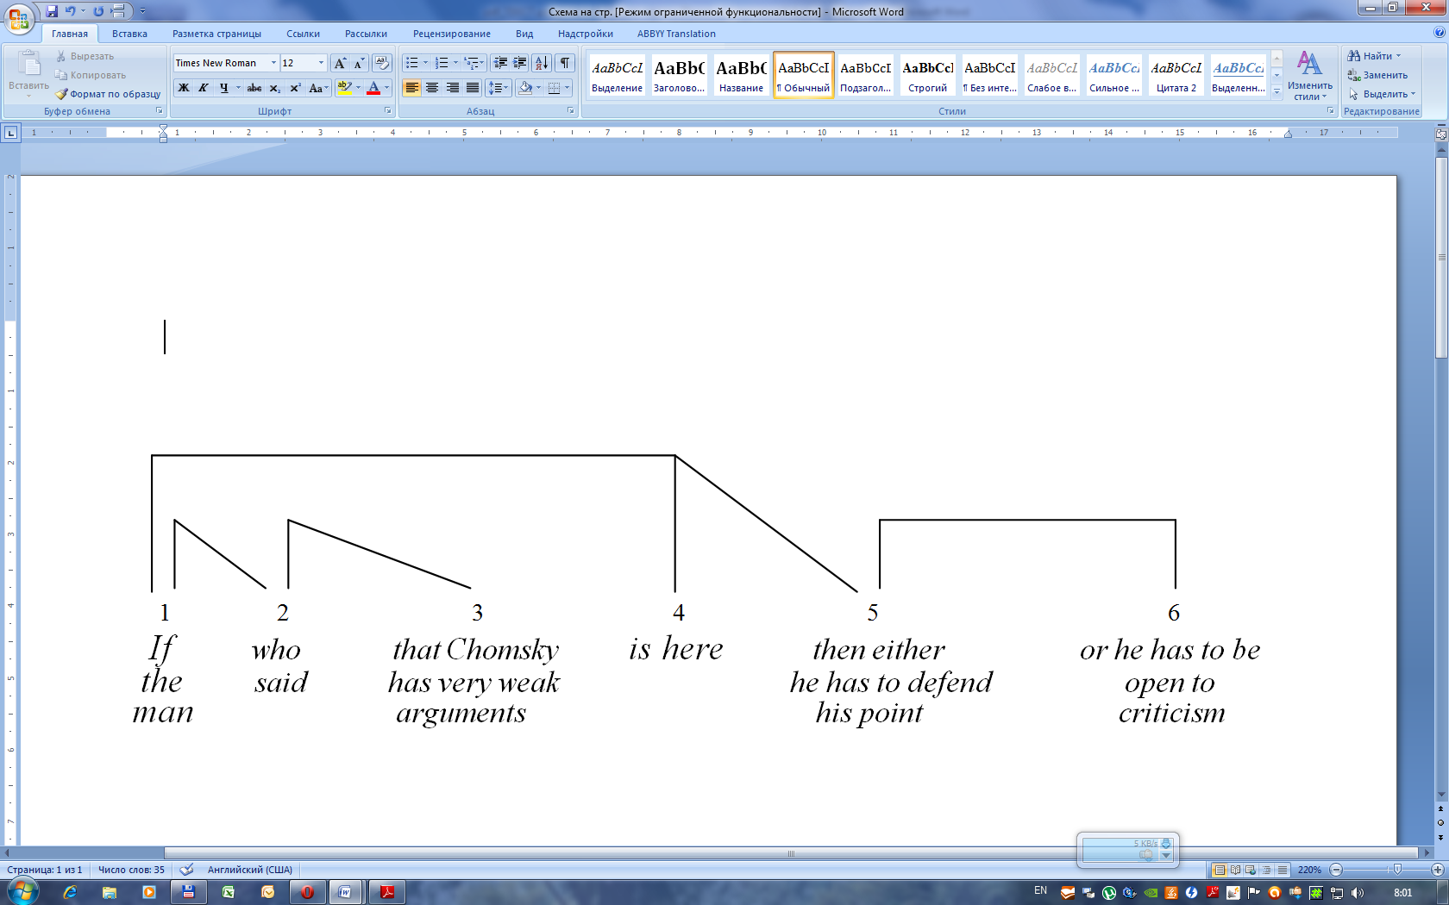1449x905 pixels.
Task: Zoom out with the minus button
Action: pos(1336,870)
